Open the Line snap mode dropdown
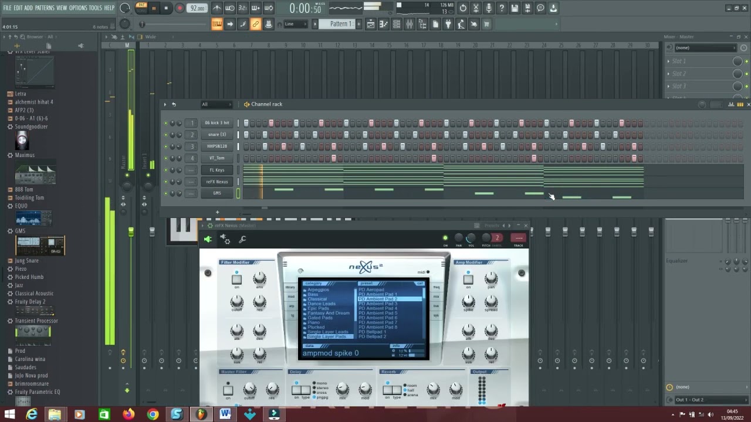Viewport: 751px width, 422px height. click(x=296, y=24)
